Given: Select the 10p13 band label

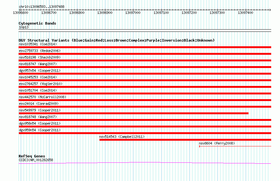Looking at the screenshot, I should click(x=24, y=27).
